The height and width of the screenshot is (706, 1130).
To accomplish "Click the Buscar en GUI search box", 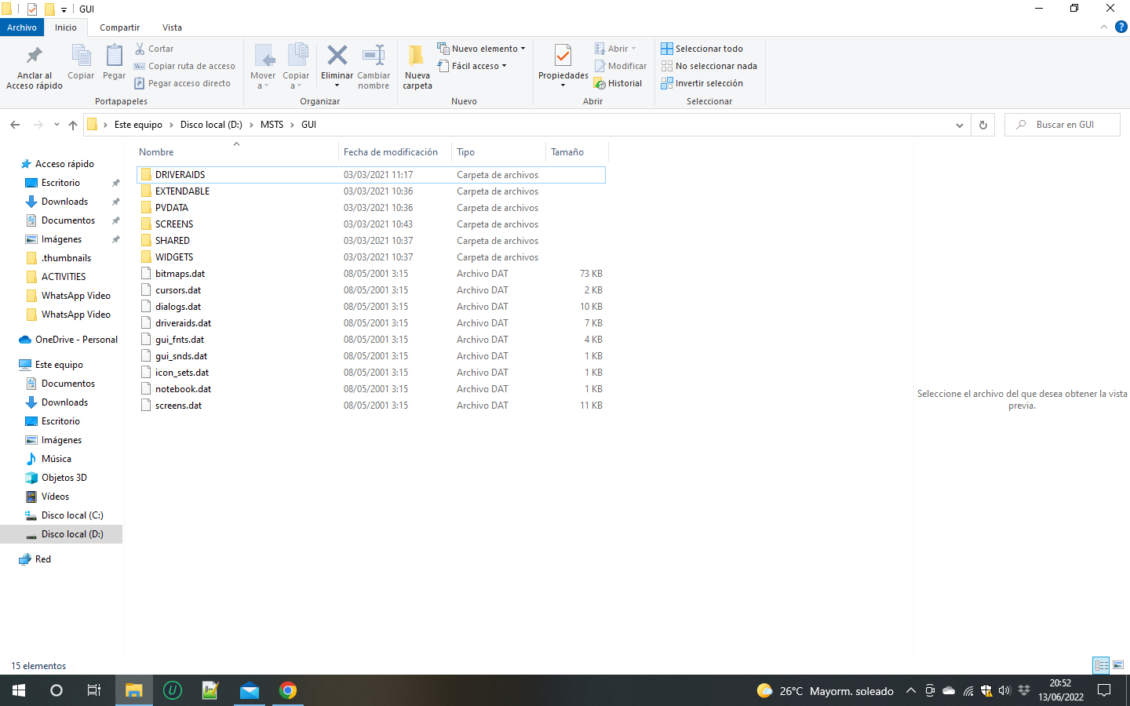I will (x=1063, y=125).
